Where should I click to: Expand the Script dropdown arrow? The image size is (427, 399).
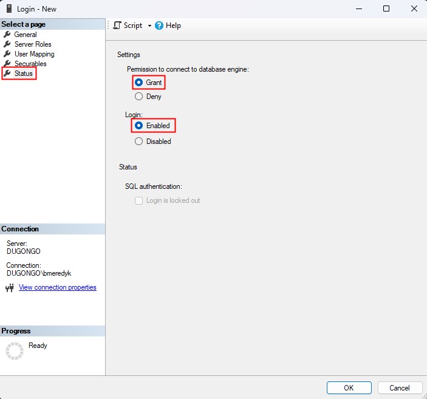[x=149, y=26]
